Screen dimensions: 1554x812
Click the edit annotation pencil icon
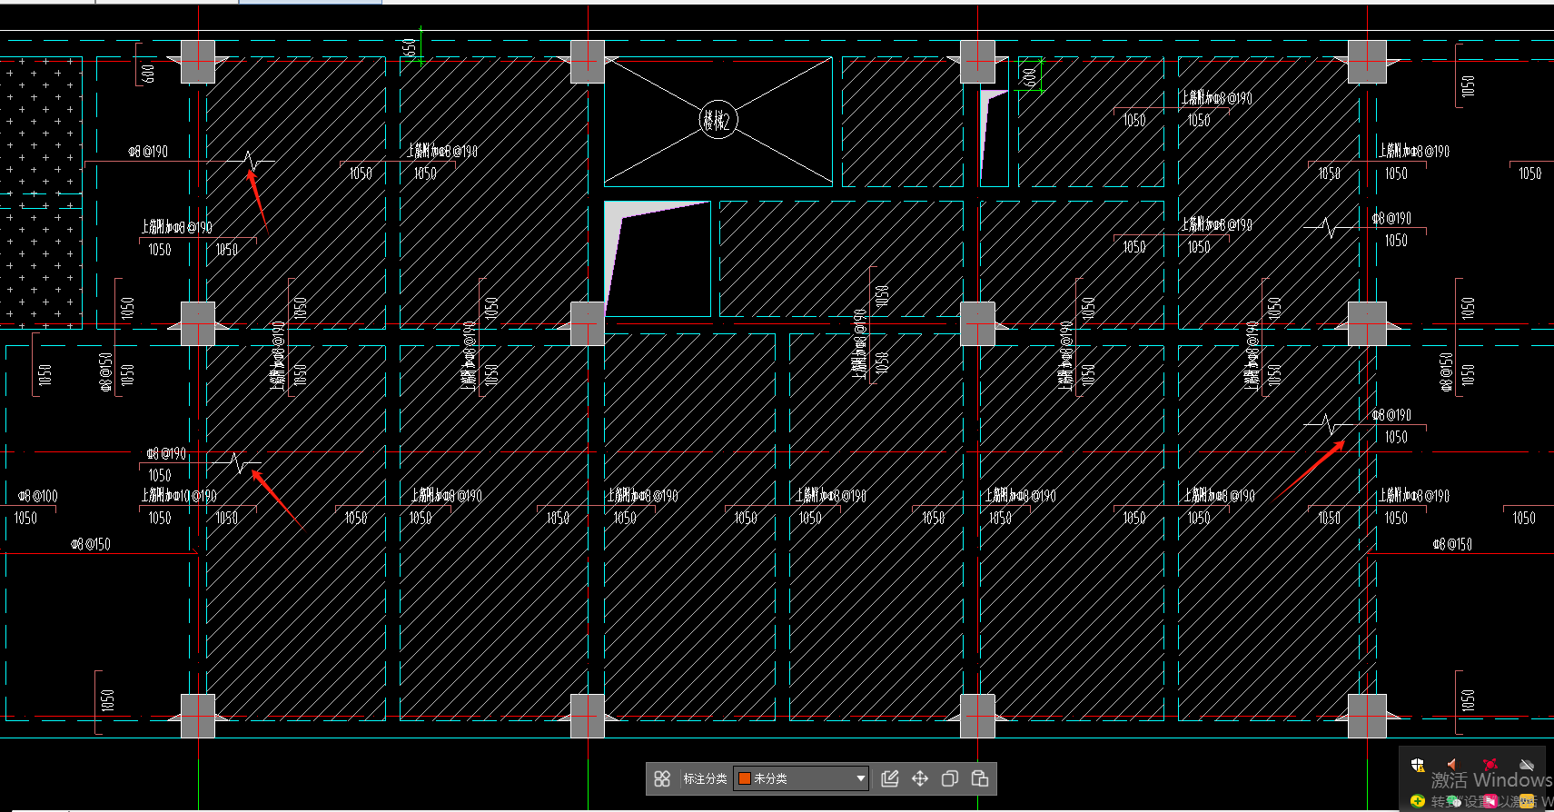click(890, 778)
